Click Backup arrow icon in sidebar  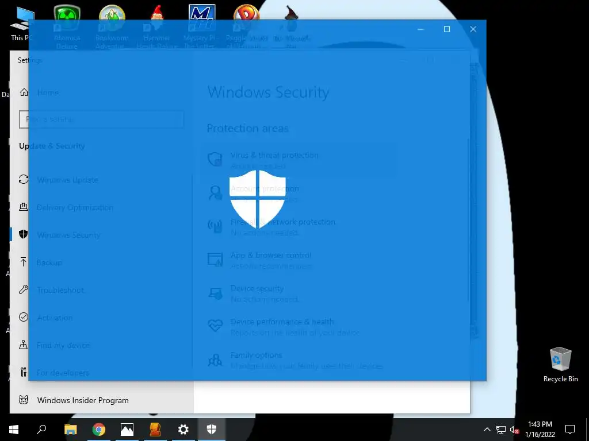[x=24, y=262]
